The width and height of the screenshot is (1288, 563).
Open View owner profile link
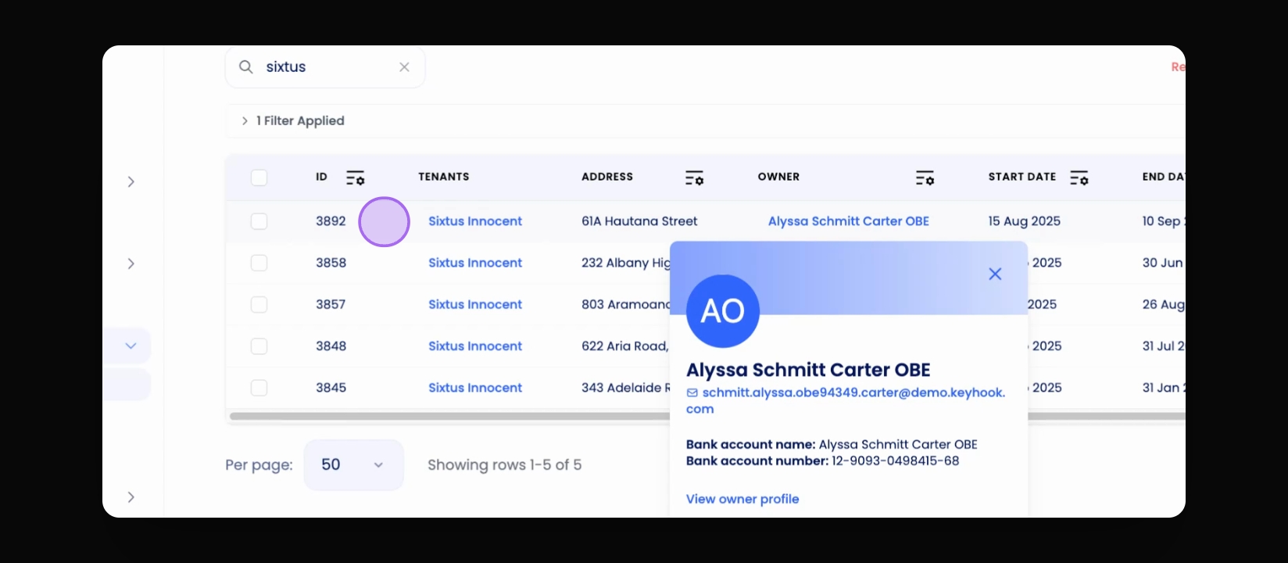pyautogui.click(x=742, y=499)
